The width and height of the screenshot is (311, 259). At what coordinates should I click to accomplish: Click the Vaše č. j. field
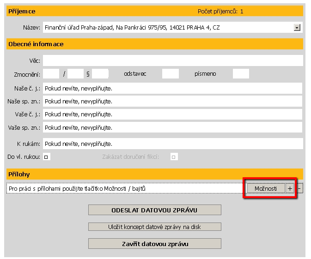(x=172, y=114)
